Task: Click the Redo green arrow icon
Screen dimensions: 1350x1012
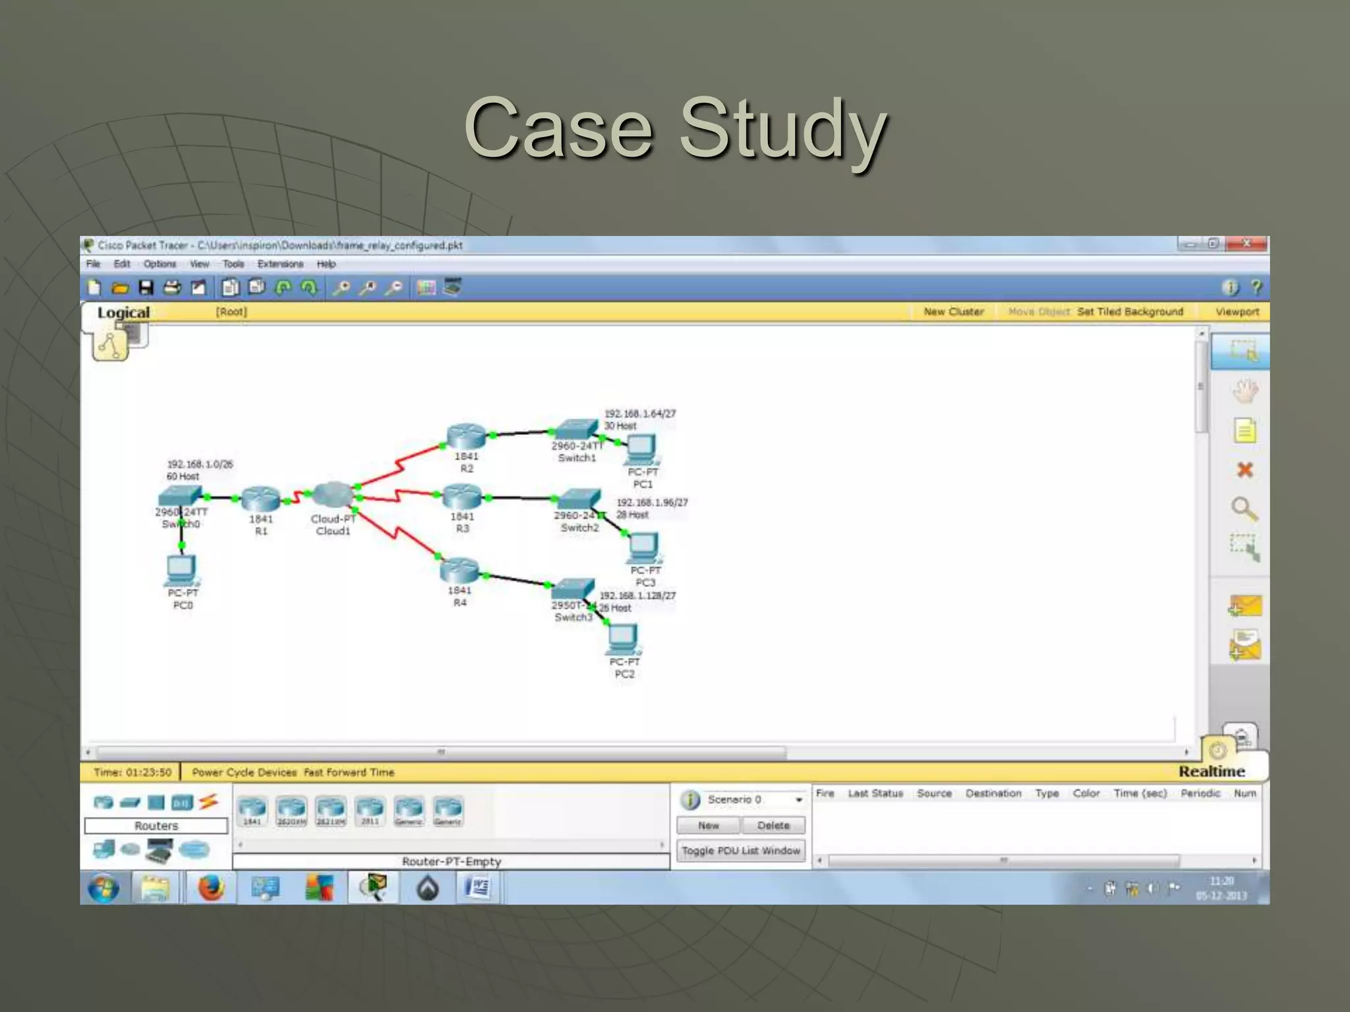Action: click(308, 287)
